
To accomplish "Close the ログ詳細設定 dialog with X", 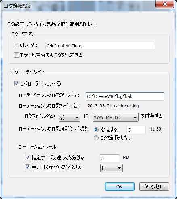I will pos(165,4).
